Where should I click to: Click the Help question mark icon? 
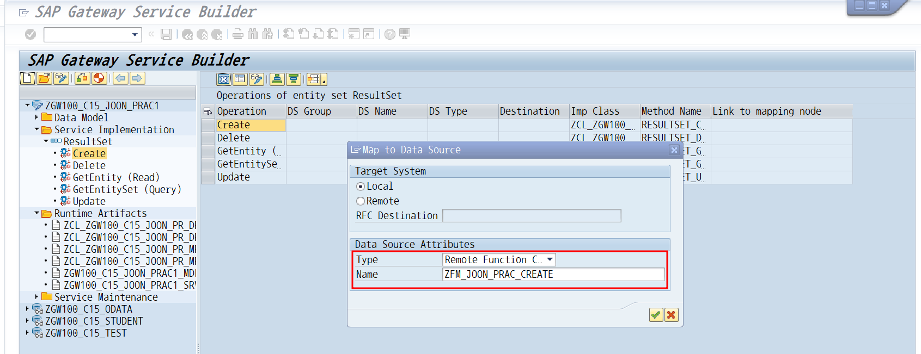390,34
